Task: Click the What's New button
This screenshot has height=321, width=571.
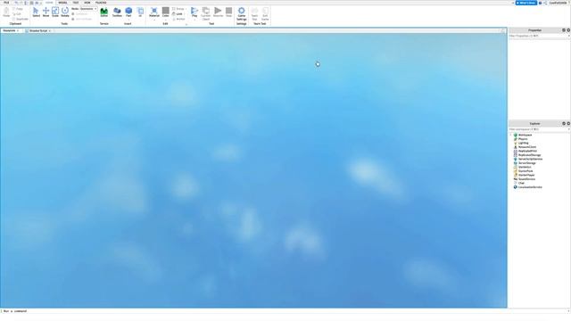Action: point(525,3)
